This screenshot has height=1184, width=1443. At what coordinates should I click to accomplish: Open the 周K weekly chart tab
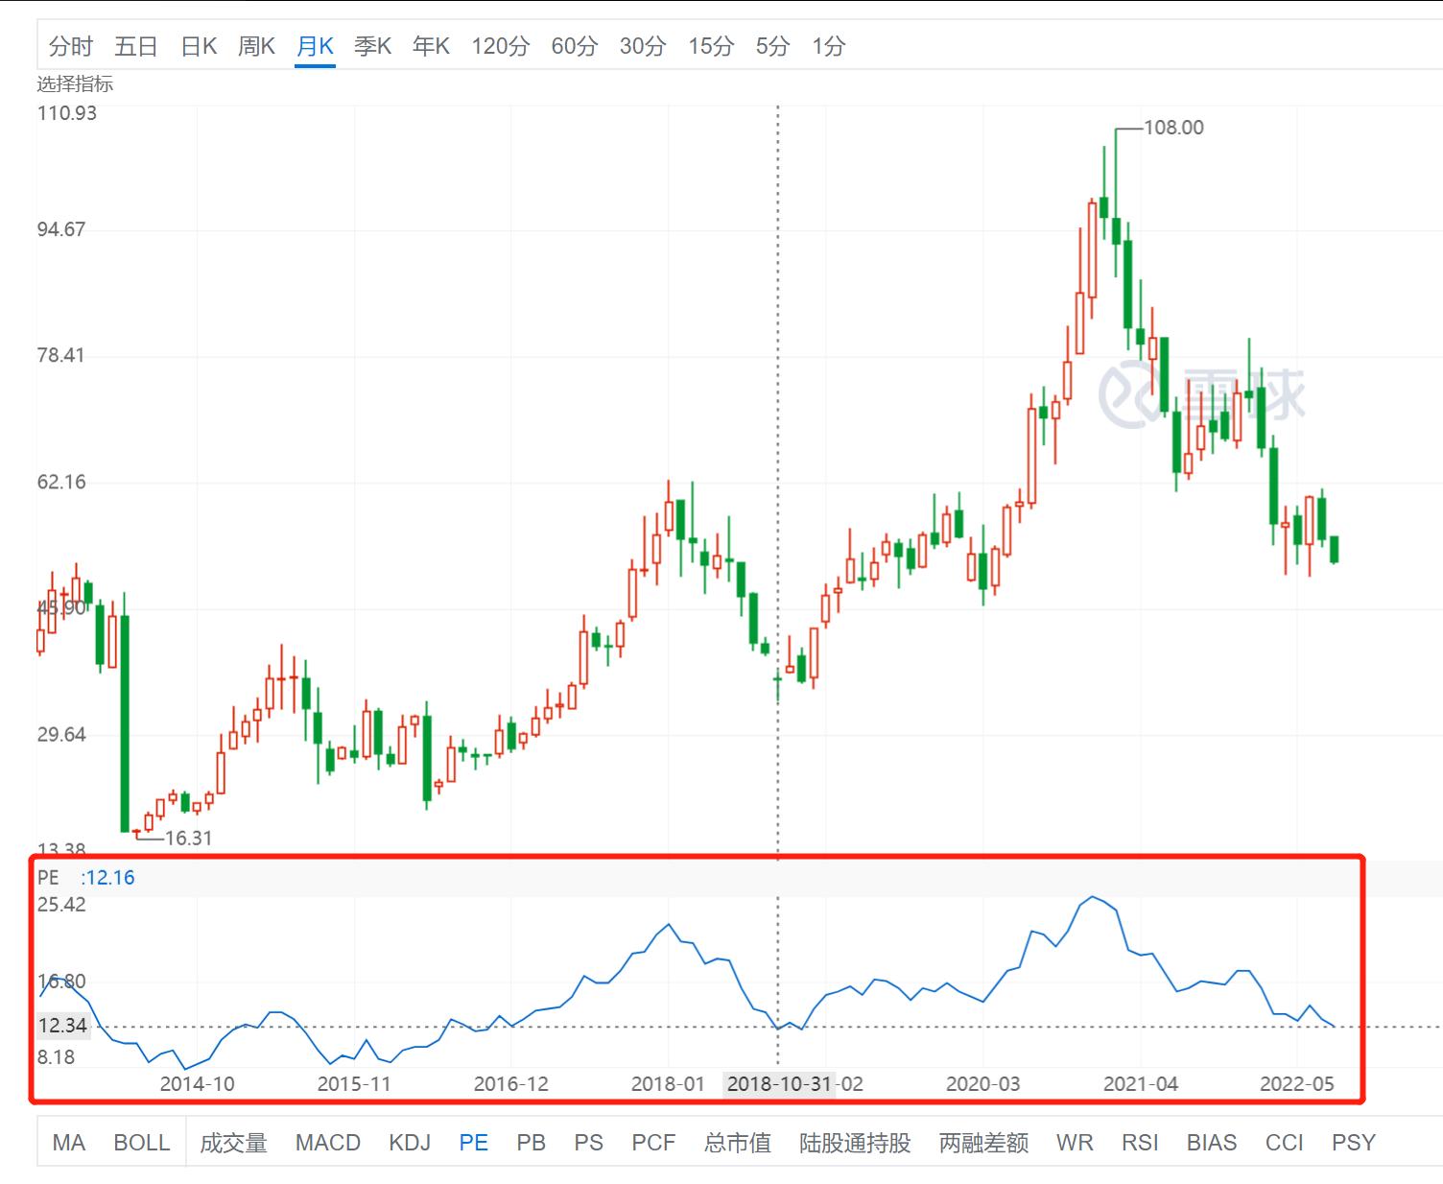click(x=256, y=46)
